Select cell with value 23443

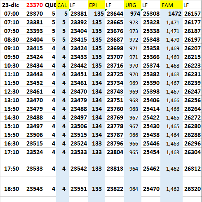click(x=32, y=74)
